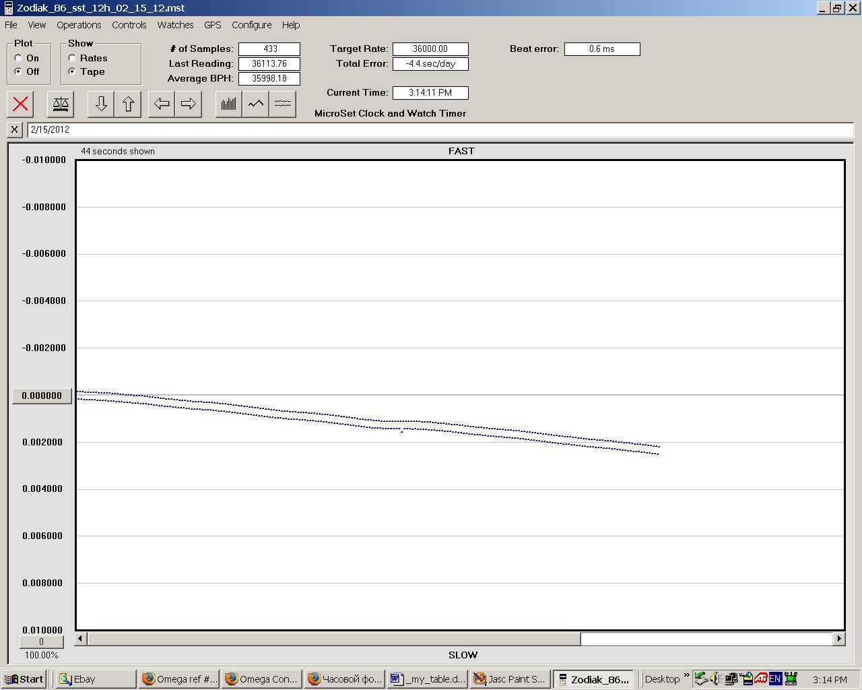Select the wavy double-line icon
Image resolution: width=862 pixels, height=690 pixels.
283,104
